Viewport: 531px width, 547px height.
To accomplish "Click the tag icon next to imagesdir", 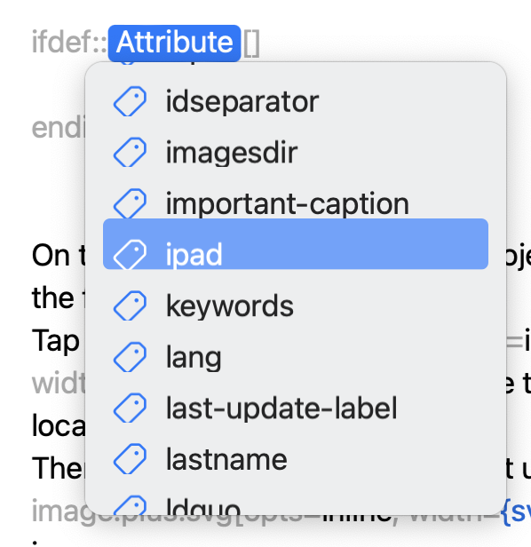I will point(130,152).
